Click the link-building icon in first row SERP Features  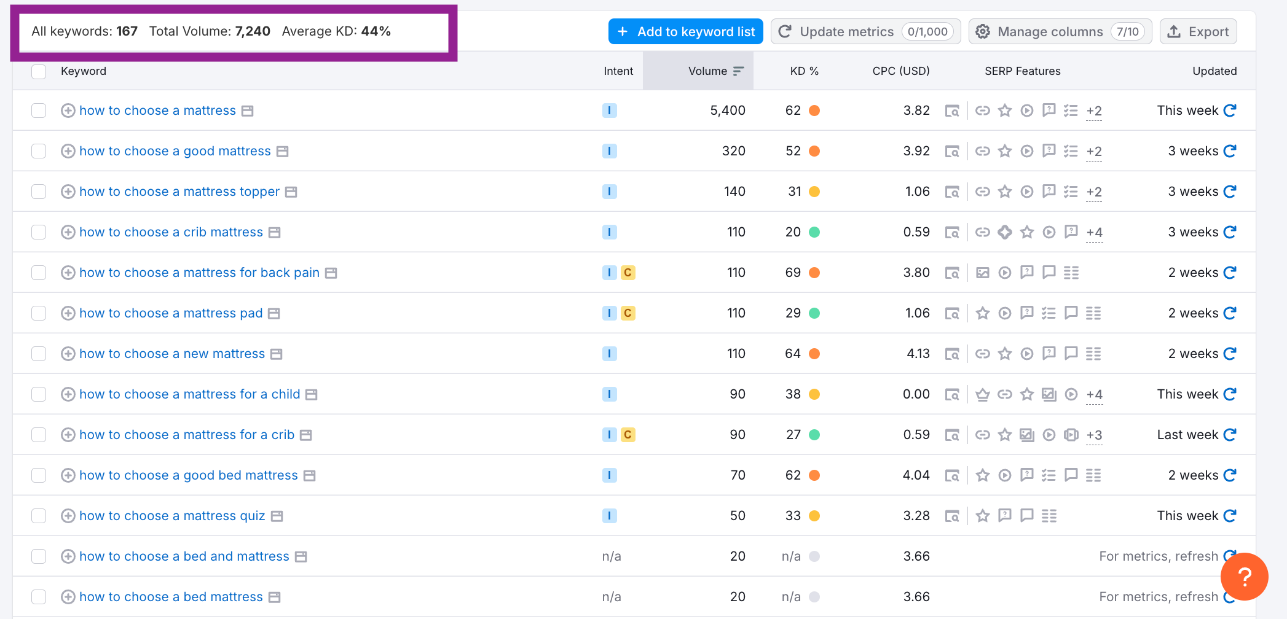coord(982,111)
